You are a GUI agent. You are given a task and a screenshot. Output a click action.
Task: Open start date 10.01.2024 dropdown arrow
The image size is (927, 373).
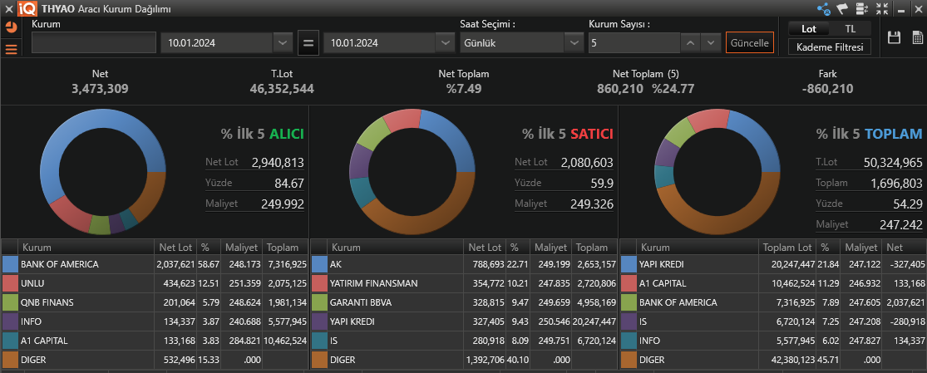pyautogui.click(x=282, y=43)
